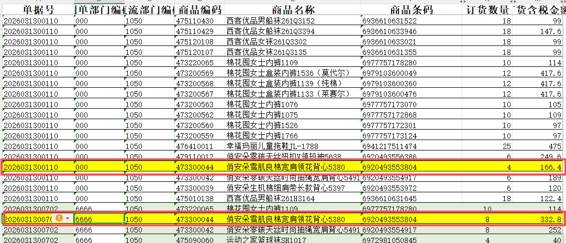This screenshot has height=243, width=566.
Task: Select the quantity cell showing 25
Action: (487, 146)
